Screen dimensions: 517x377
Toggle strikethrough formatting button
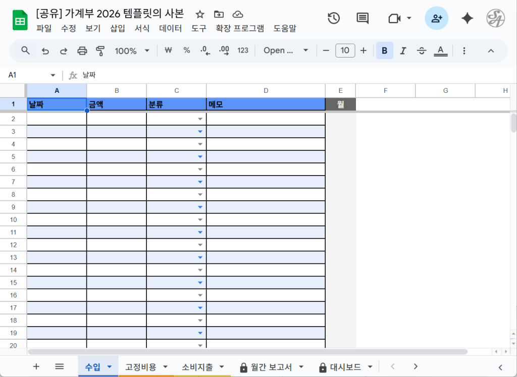(422, 50)
